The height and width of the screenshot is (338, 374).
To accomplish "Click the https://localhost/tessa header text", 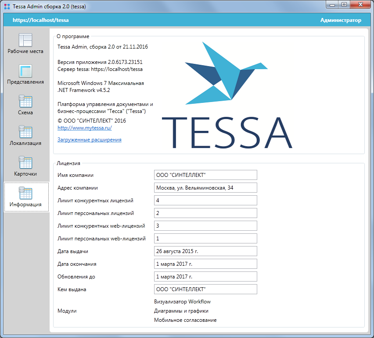I will click(x=41, y=20).
